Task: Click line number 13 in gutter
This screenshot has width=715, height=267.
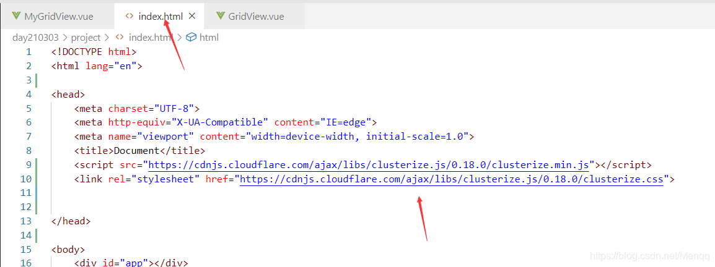Action: [x=26, y=221]
